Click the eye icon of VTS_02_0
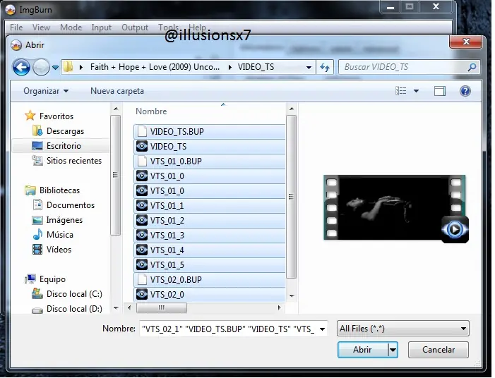The width and height of the screenshot is (495, 378). coord(142,295)
